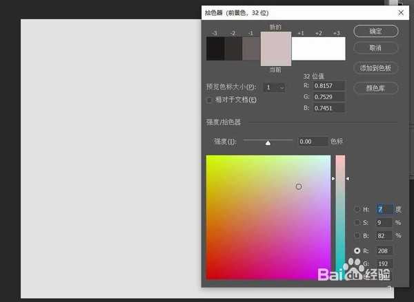Pick the -2 stop preview swatch
Screen dimensions: 414x302
(x=233, y=48)
